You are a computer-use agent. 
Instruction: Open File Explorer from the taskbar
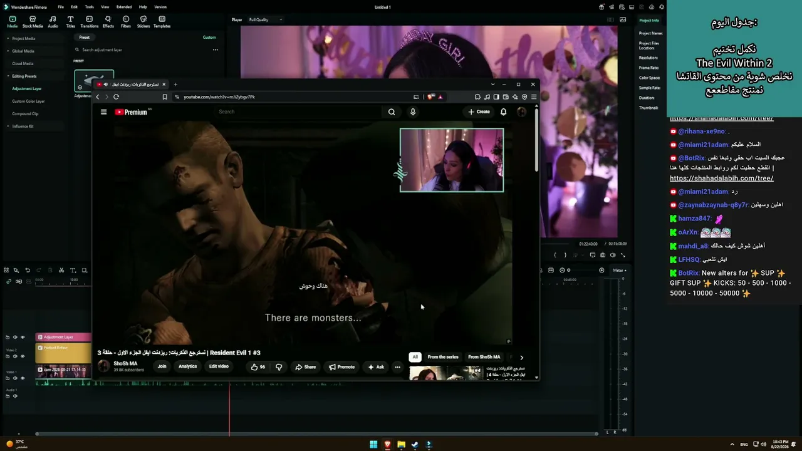click(x=401, y=445)
